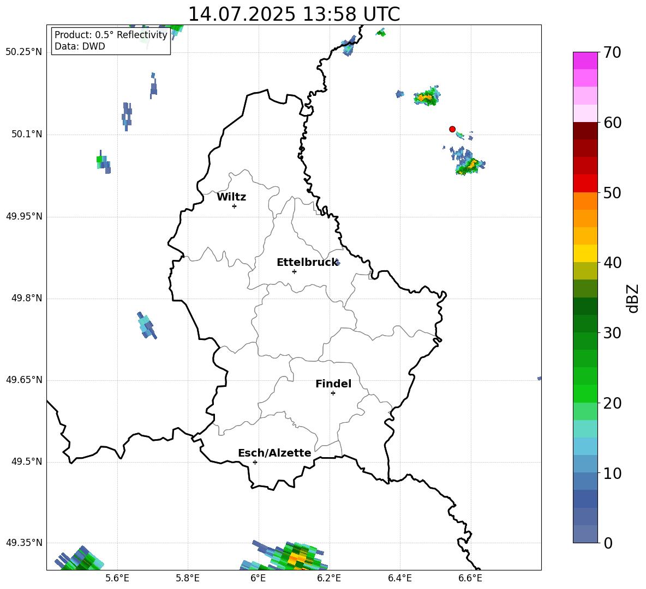Click the 49.8°N latitude axis label

point(27,298)
